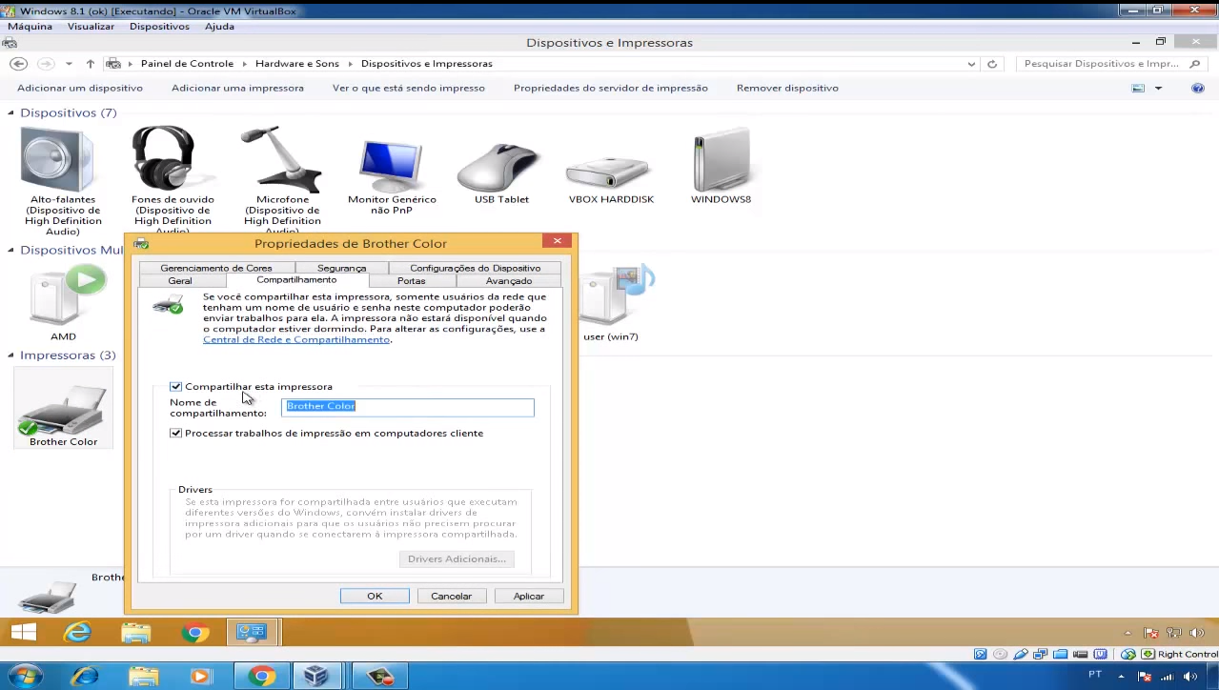
Task: Open host Windows 7 Start orb
Action: point(25,676)
